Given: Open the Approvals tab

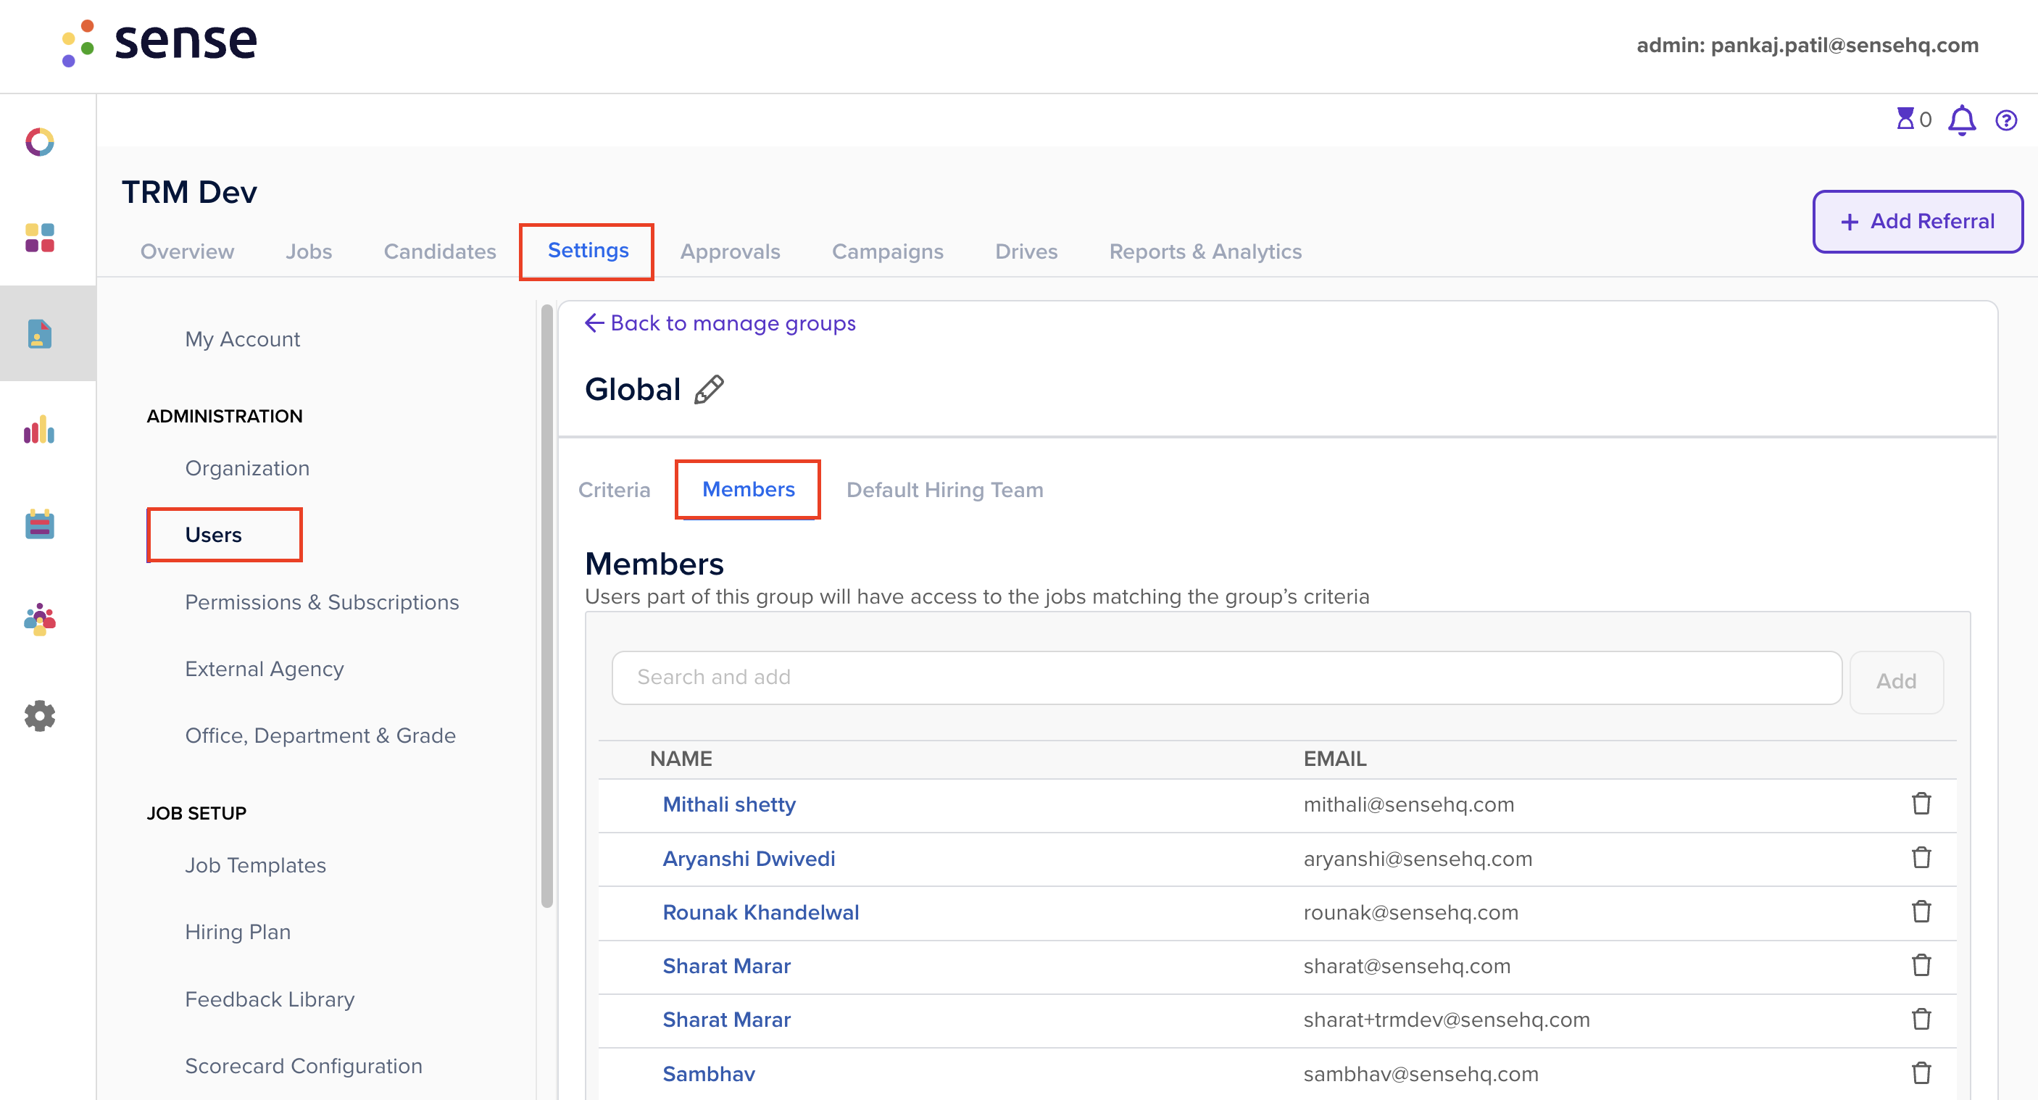Looking at the screenshot, I should 731,251.
